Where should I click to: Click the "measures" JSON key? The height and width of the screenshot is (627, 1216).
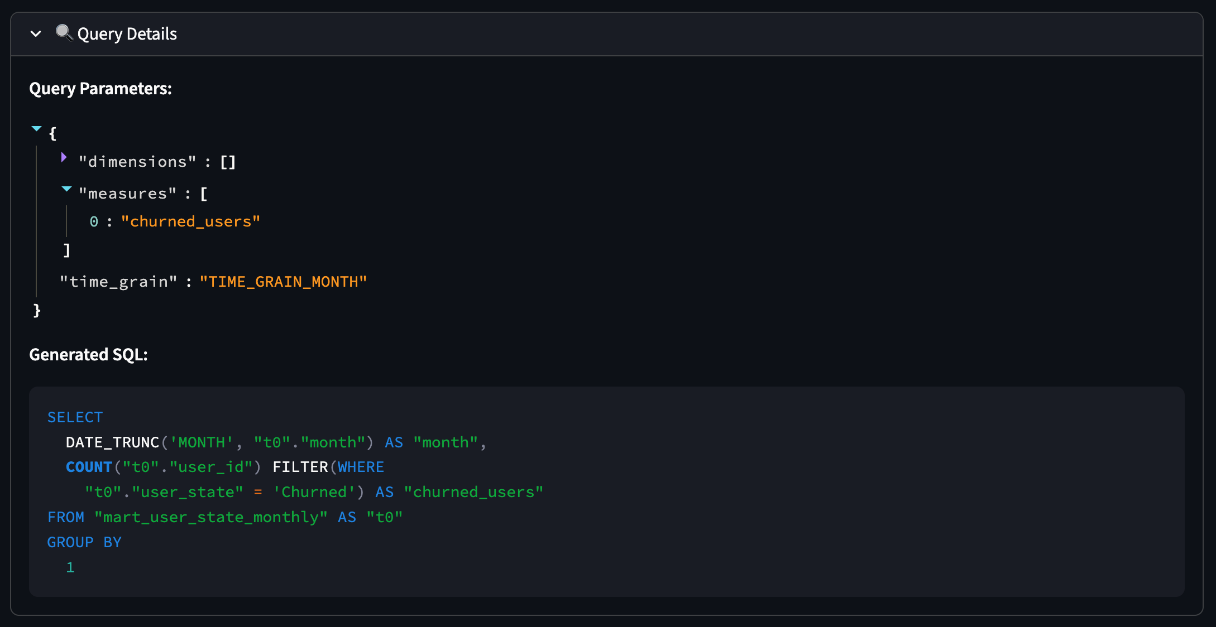(x=127, y=194)
